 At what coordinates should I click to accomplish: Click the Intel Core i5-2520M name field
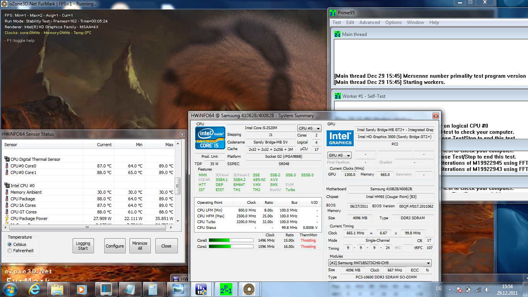(261, 128)
